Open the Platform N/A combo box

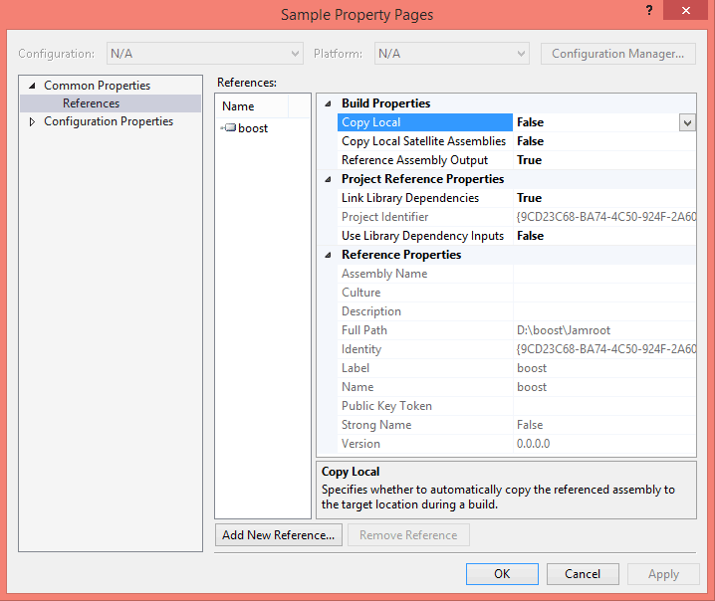click(x=451, y=54)
